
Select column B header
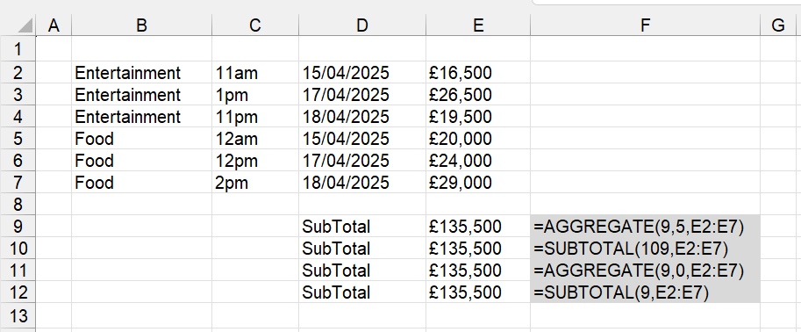tap(141, 25)
